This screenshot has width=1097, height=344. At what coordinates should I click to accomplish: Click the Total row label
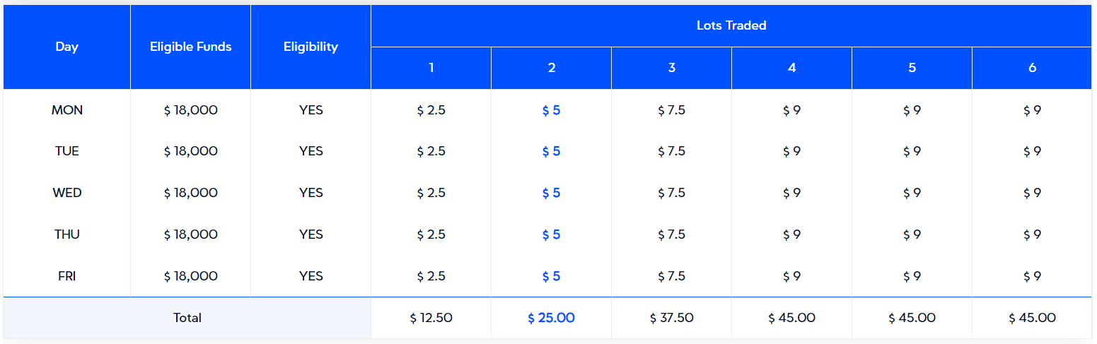pyautogui.click(x=187, y=318)
